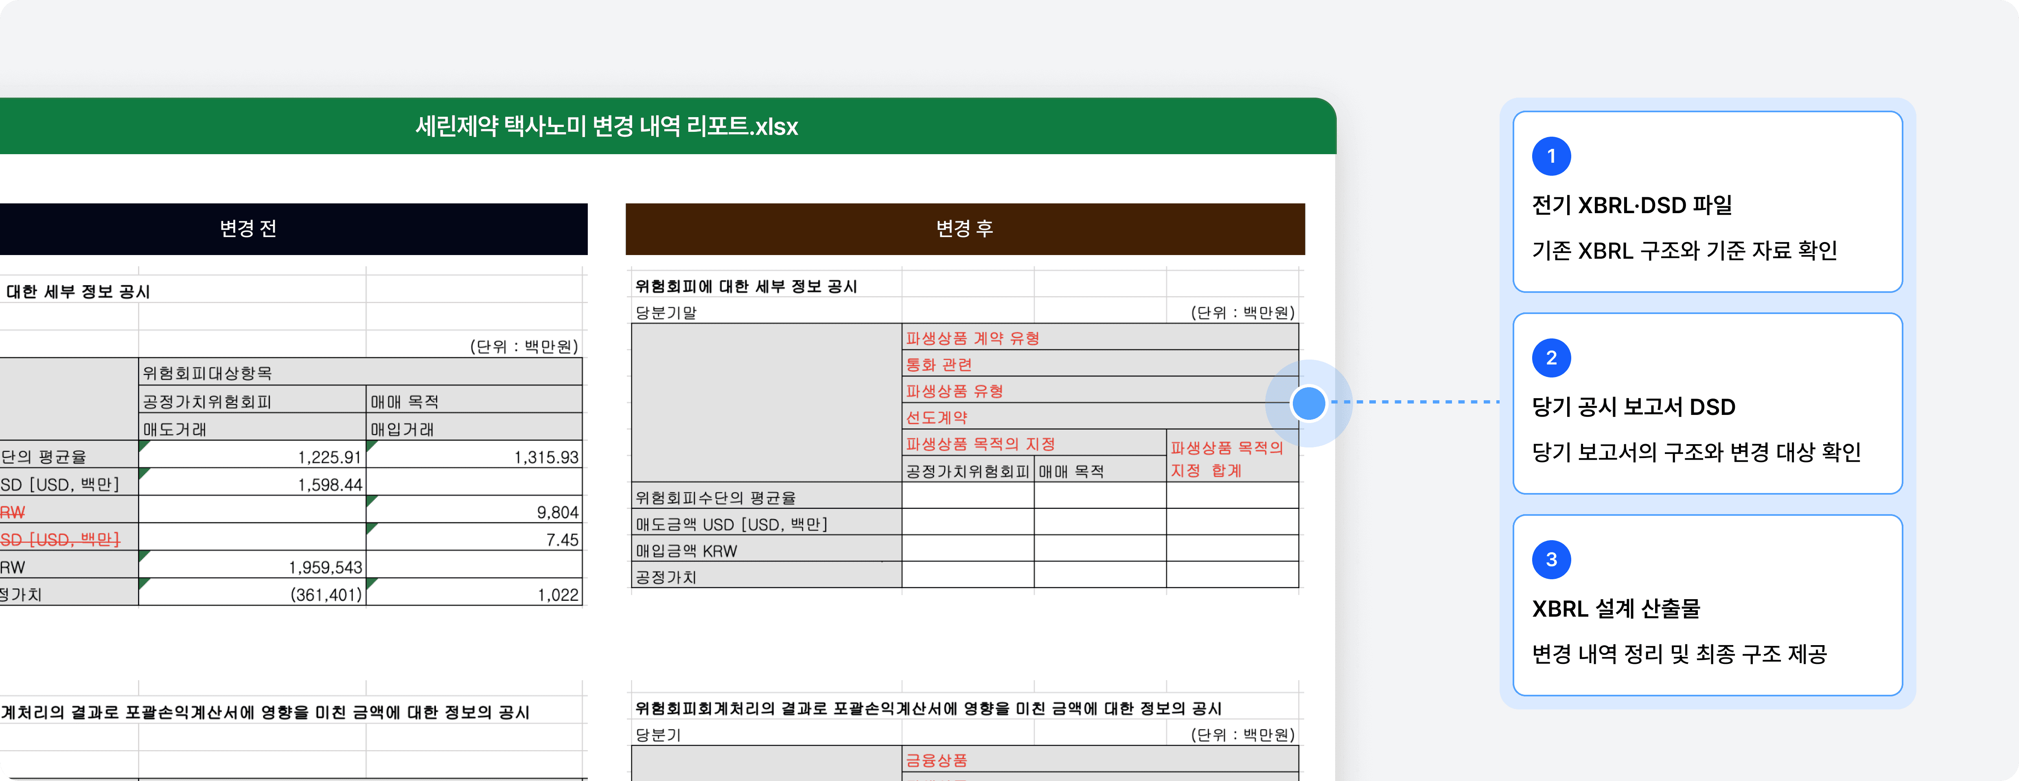Click the text '당기 보고서의 구조와 변경 대상 확인'

pyautogui.click(x=1696, y=452)
